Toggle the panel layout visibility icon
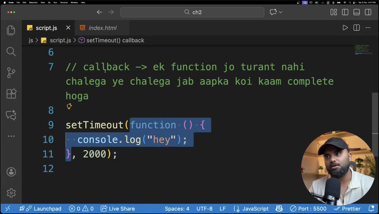The height and width of the screenshot is (214, 379). (356, 12)
